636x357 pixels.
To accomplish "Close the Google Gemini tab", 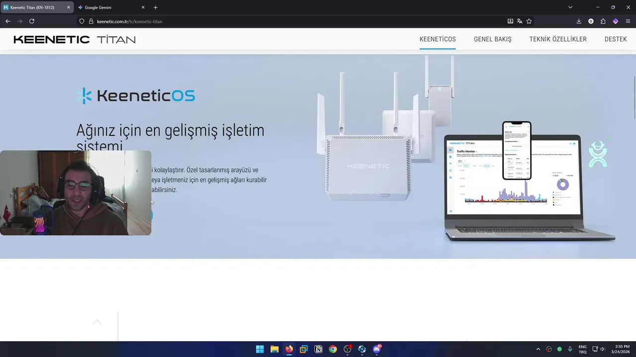I will pos(143,7).
